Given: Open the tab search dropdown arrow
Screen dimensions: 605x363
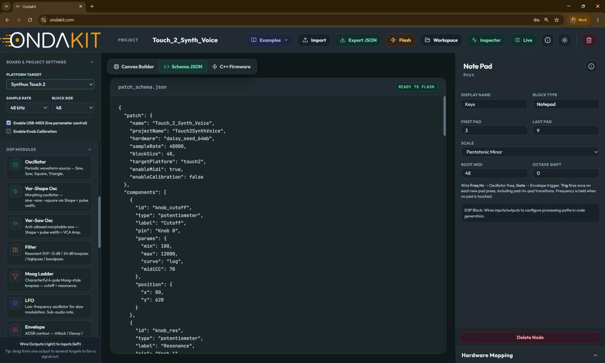Looking at the screenshot, I should [x=6, y=6].
